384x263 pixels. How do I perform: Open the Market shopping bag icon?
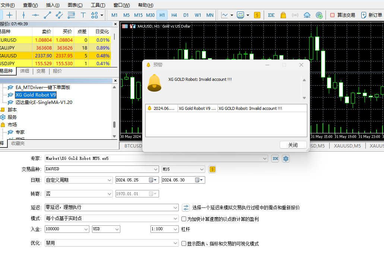coord(283,15)
